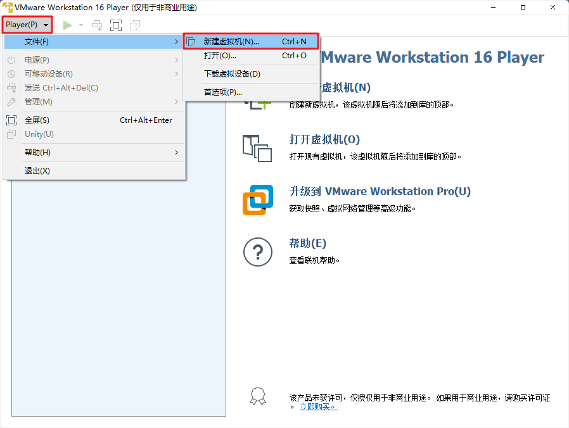Click the open virtual machine icon

point(257,148)
